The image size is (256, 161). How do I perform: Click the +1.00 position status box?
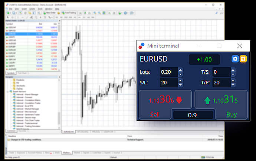click(x=204, y=59)
